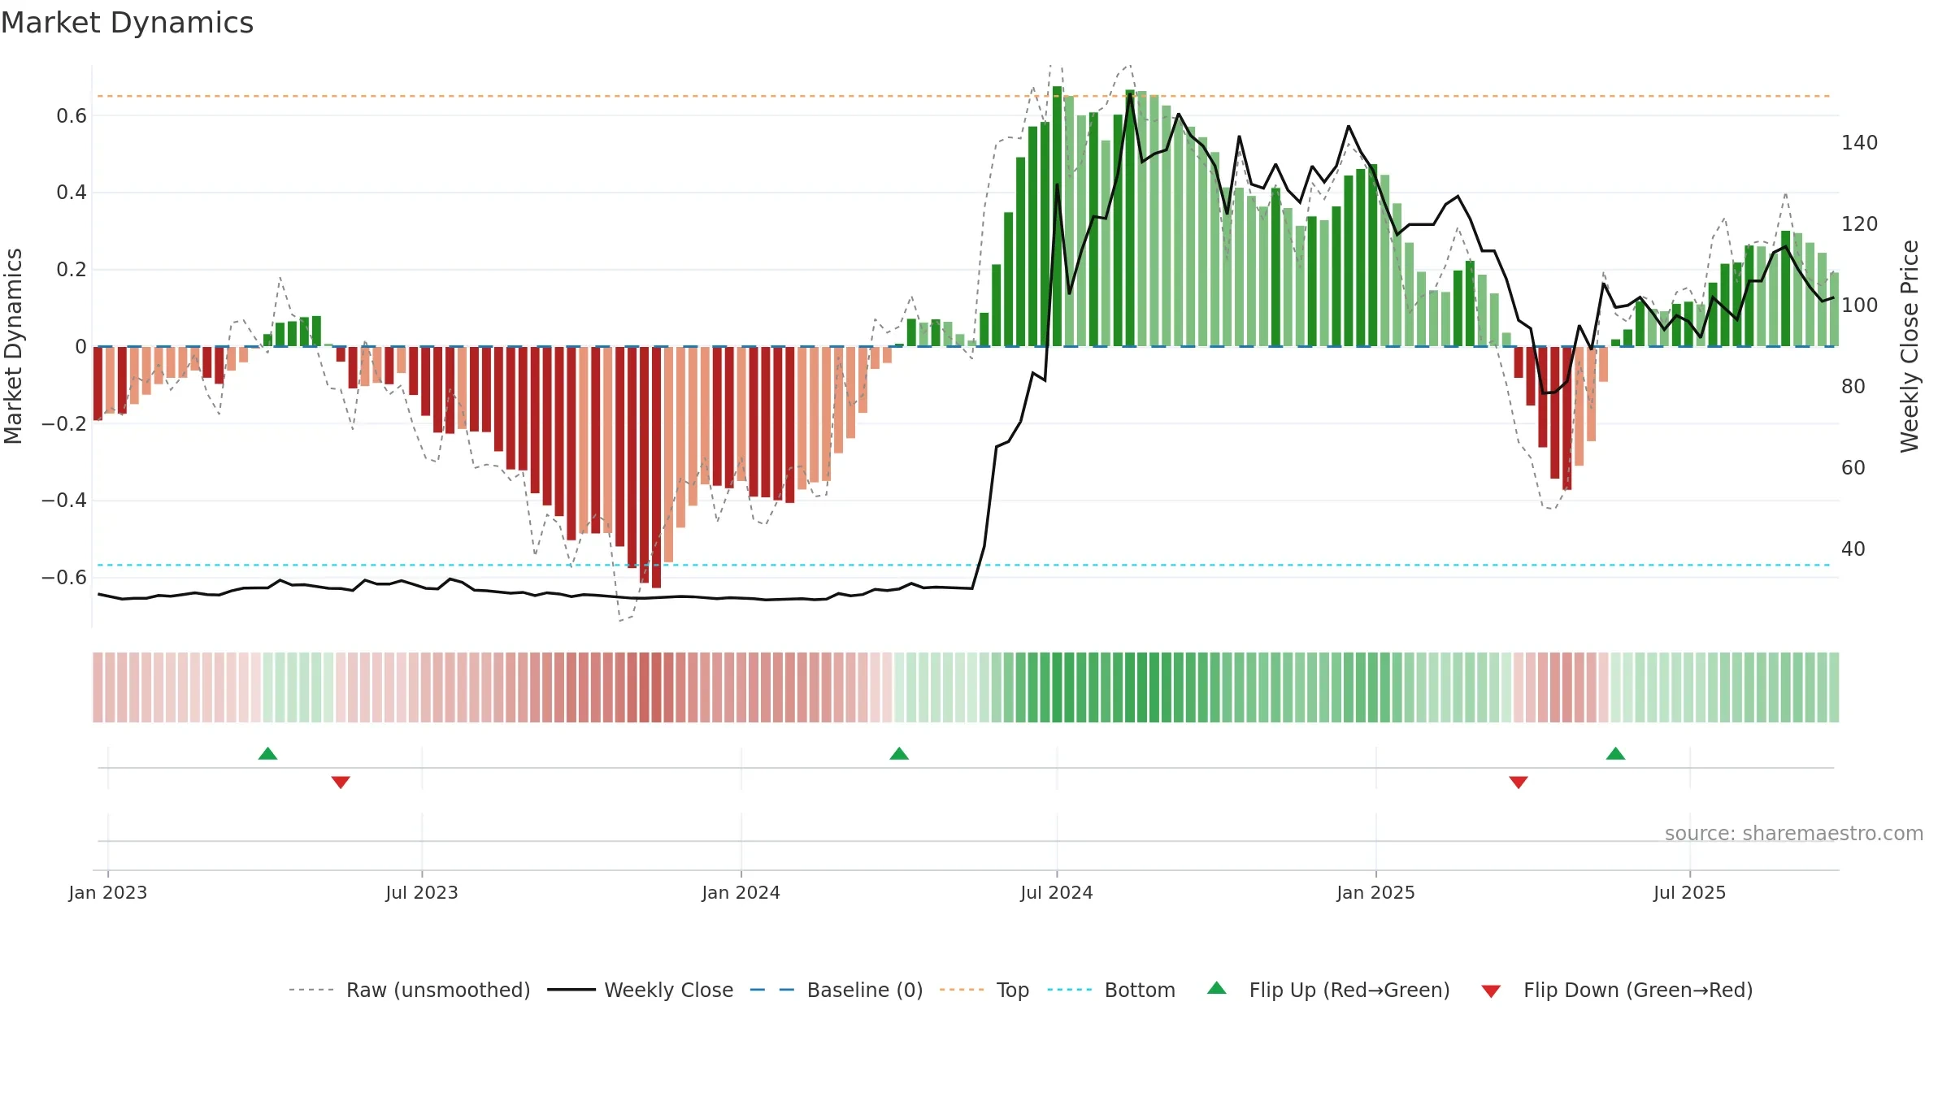The width and height of the screenshot is (1951, 1097).
Task: Select the red flip-down marker in early 2025
Action: [x=1519, y=783]
